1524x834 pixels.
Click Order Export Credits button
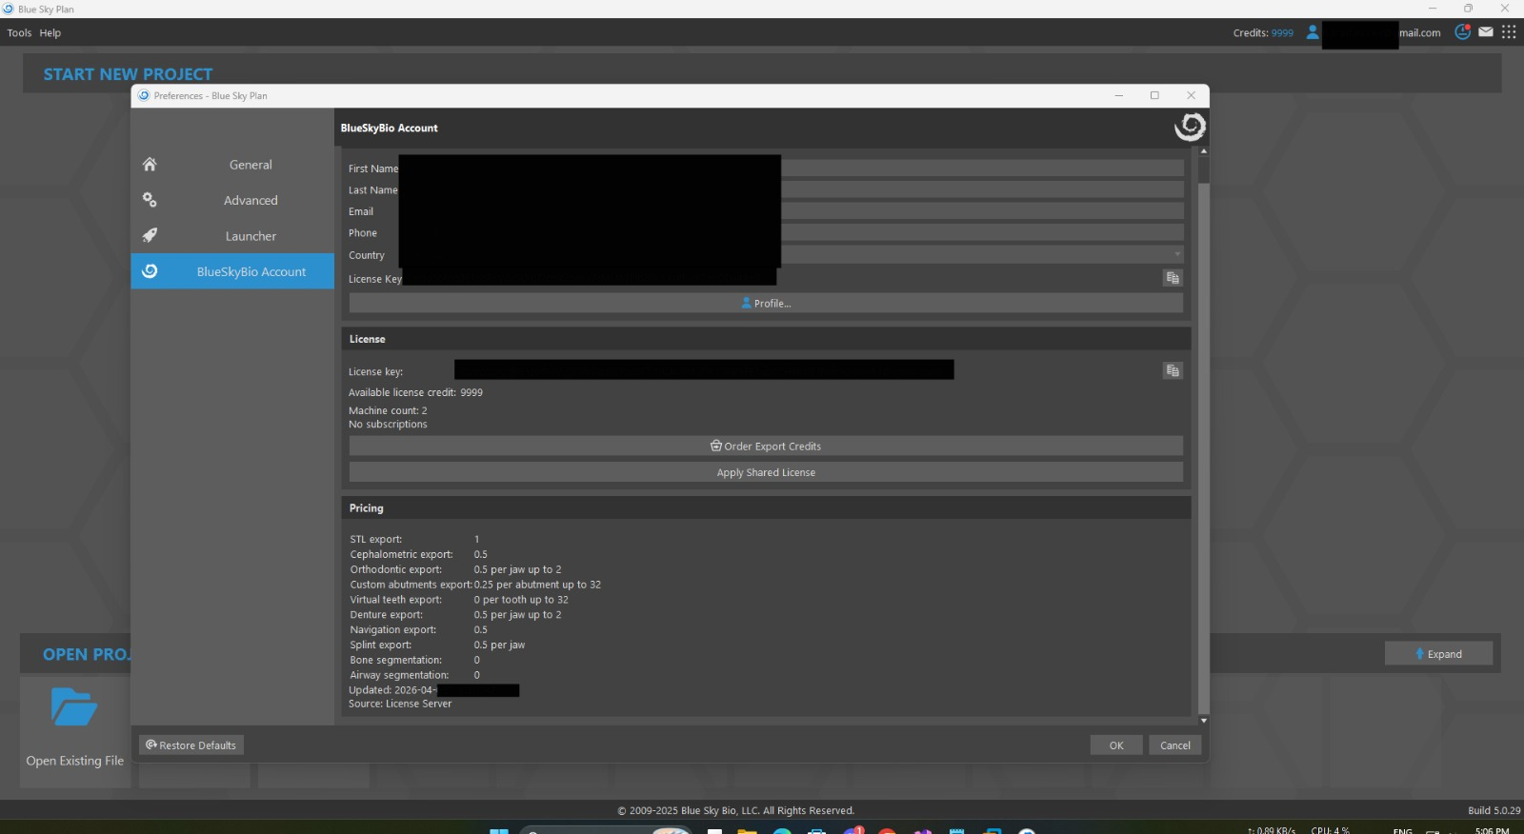[766, 447]
